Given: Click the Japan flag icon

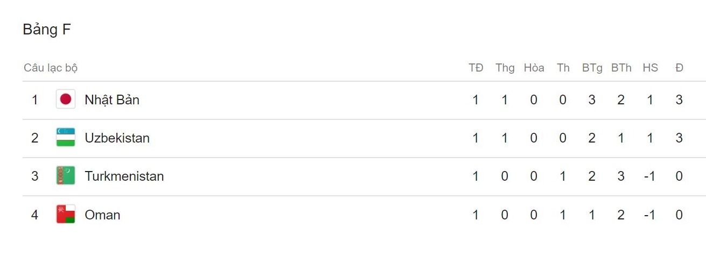Looking at the screenshot, I should pyautogui.click(x=66, y=99).
